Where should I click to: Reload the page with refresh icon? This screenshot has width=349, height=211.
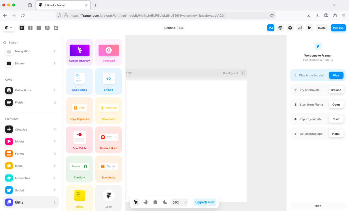pyautogui.click(x=23, y=15)
